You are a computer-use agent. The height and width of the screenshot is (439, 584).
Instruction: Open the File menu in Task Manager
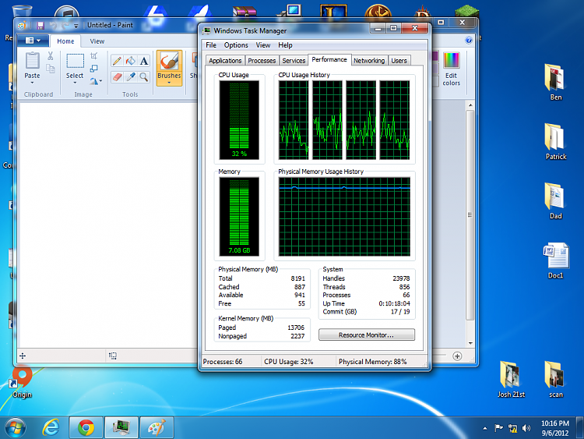[x=211, y=45]
